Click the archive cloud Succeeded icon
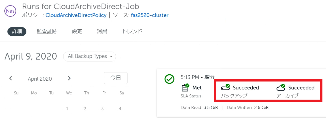326x118 pixels. (x=281, y=88)
